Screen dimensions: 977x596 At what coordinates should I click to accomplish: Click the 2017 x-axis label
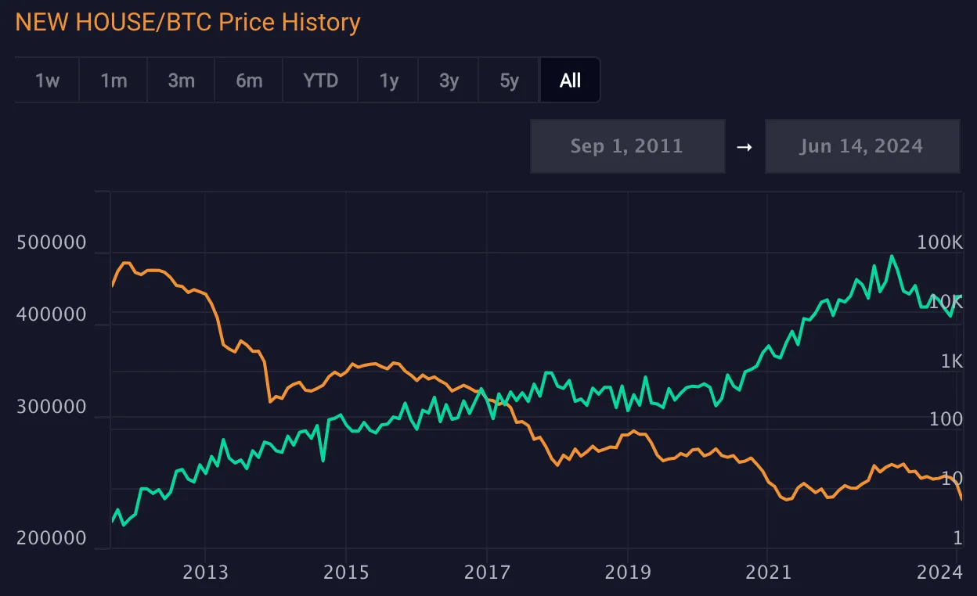[x=487, y=573]
